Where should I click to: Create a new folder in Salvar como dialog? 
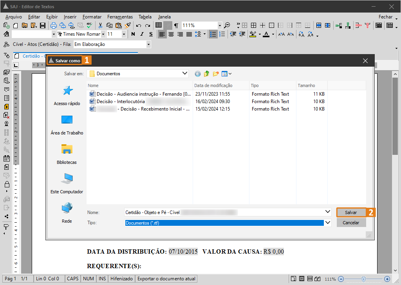click(x=215, y=74)
